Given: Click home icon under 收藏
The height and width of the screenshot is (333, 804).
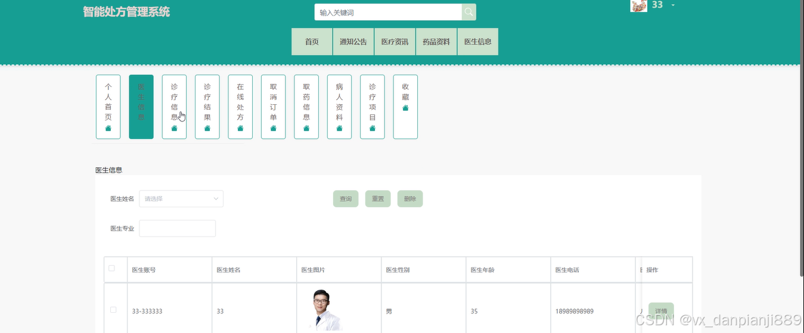Looking at the screenshot, I should pyautogui.click(x=405, y=108).
